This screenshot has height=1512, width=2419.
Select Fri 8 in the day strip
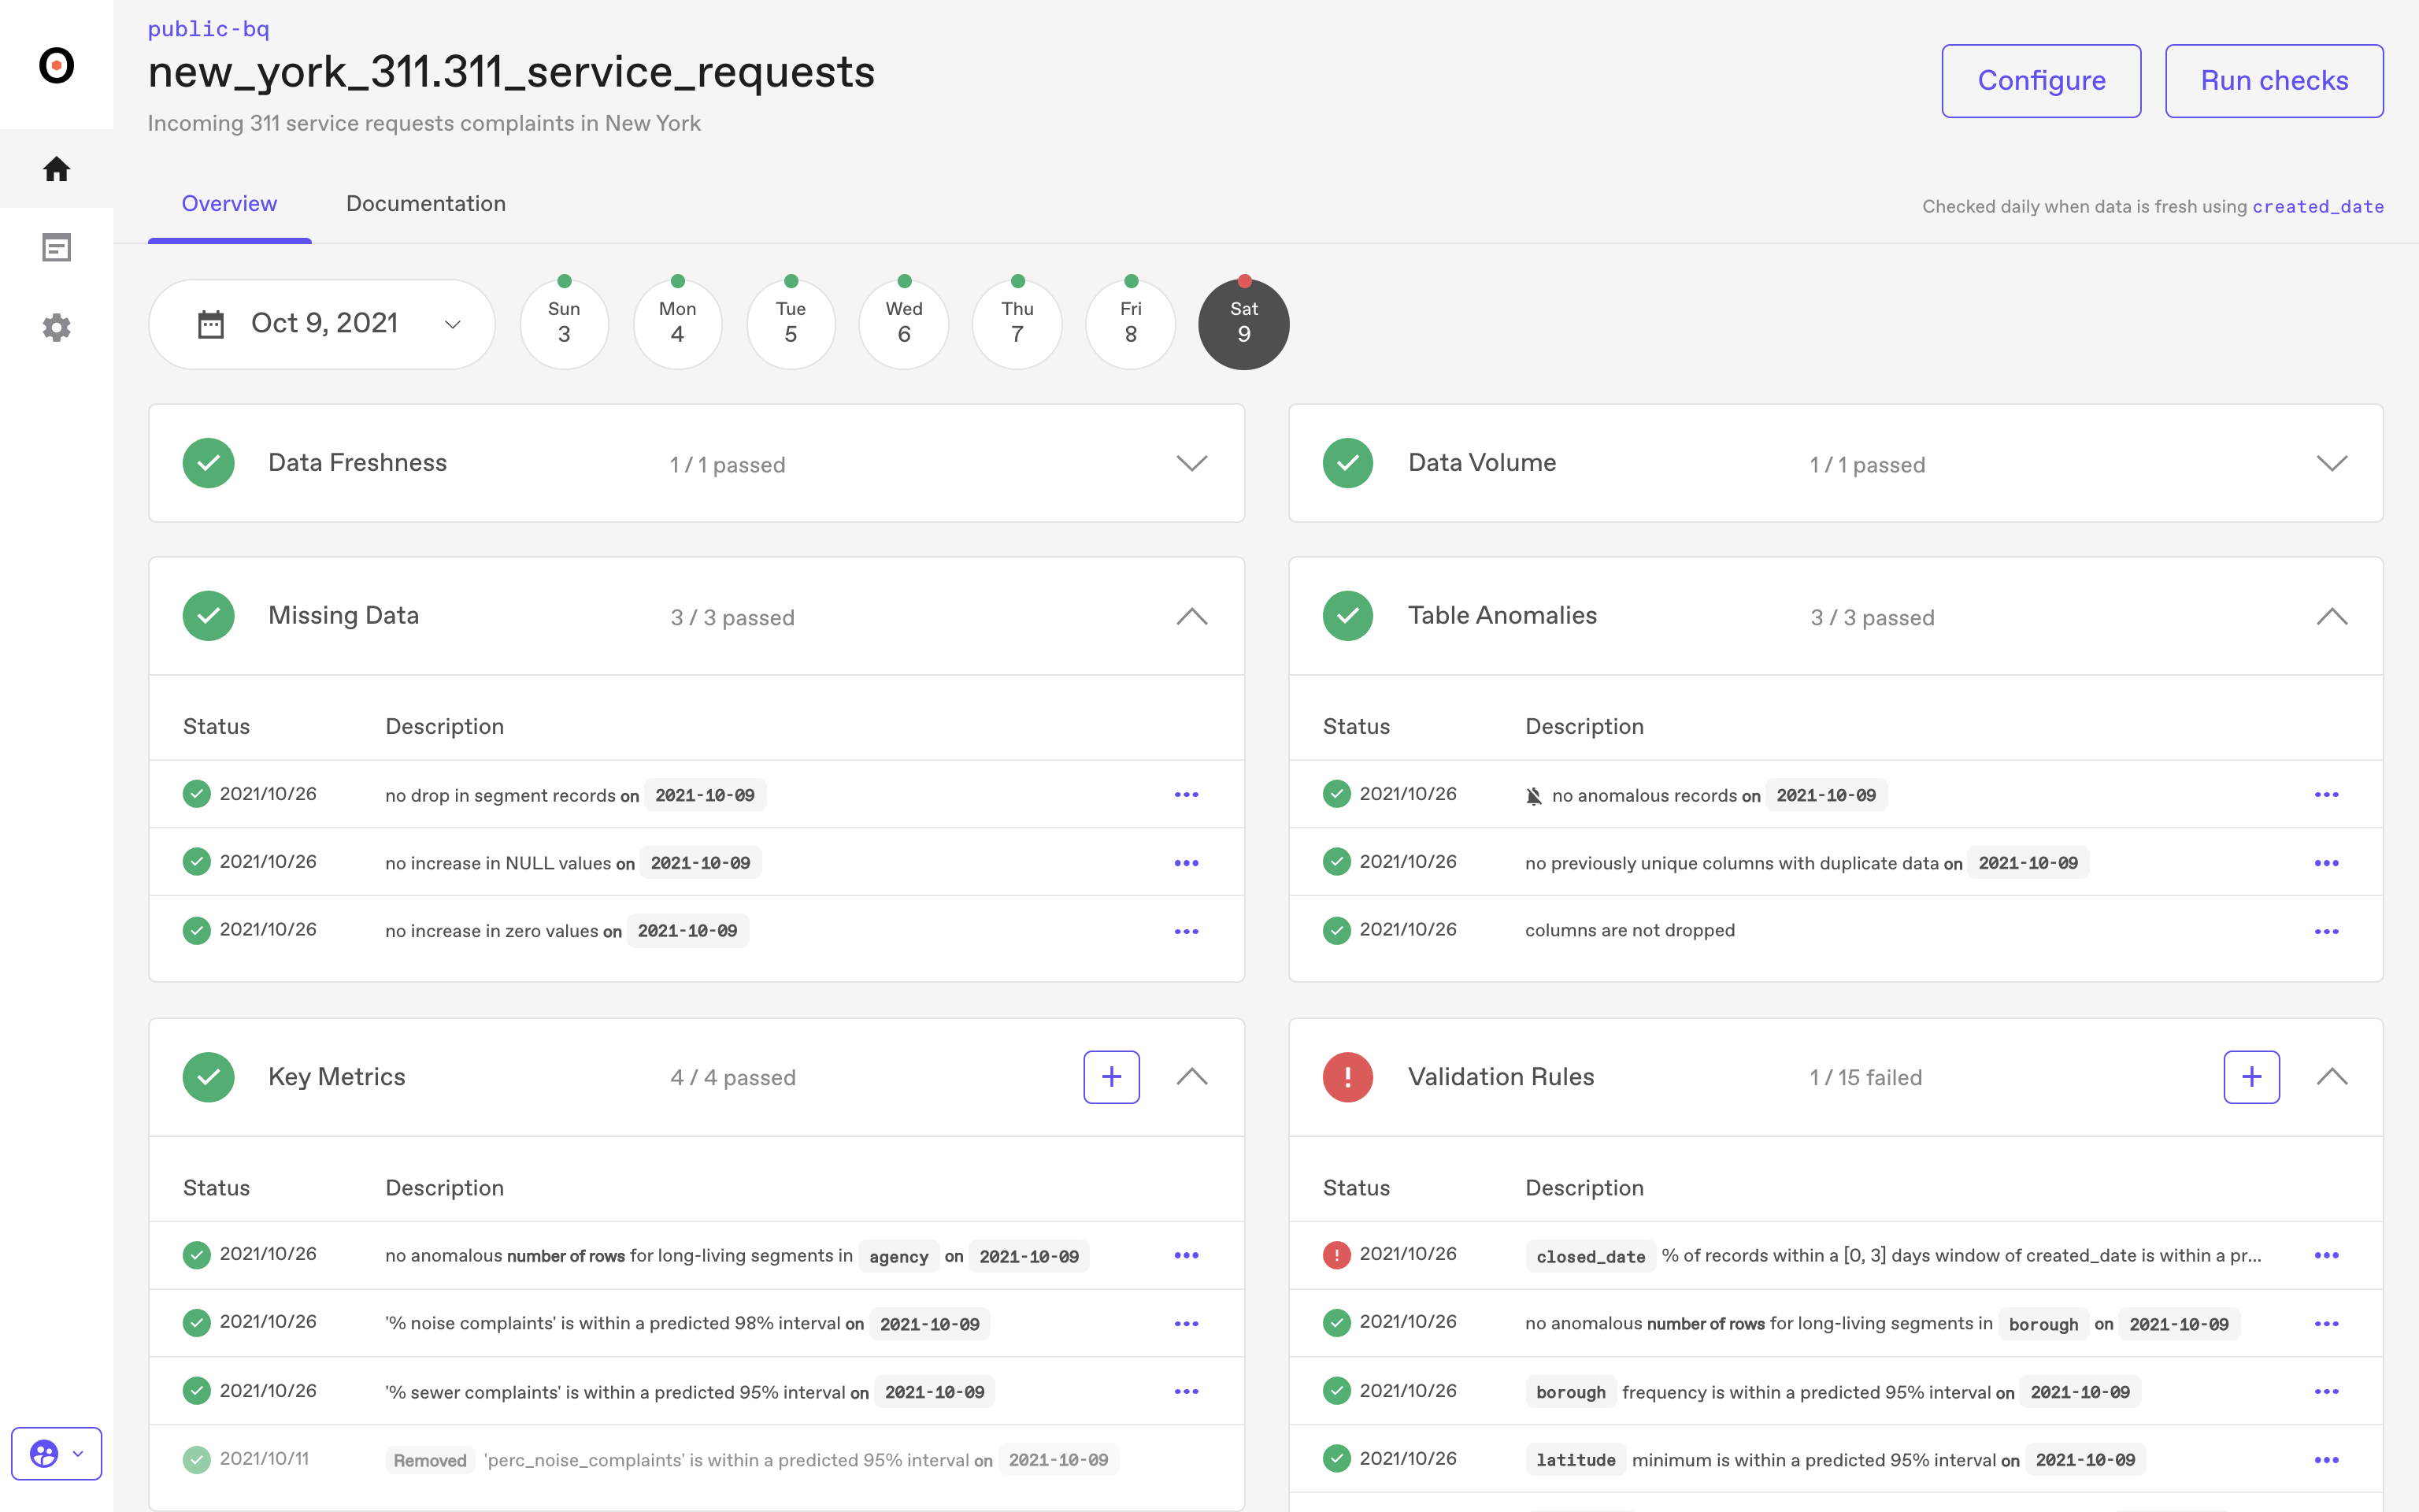[x=1131, y=324]
